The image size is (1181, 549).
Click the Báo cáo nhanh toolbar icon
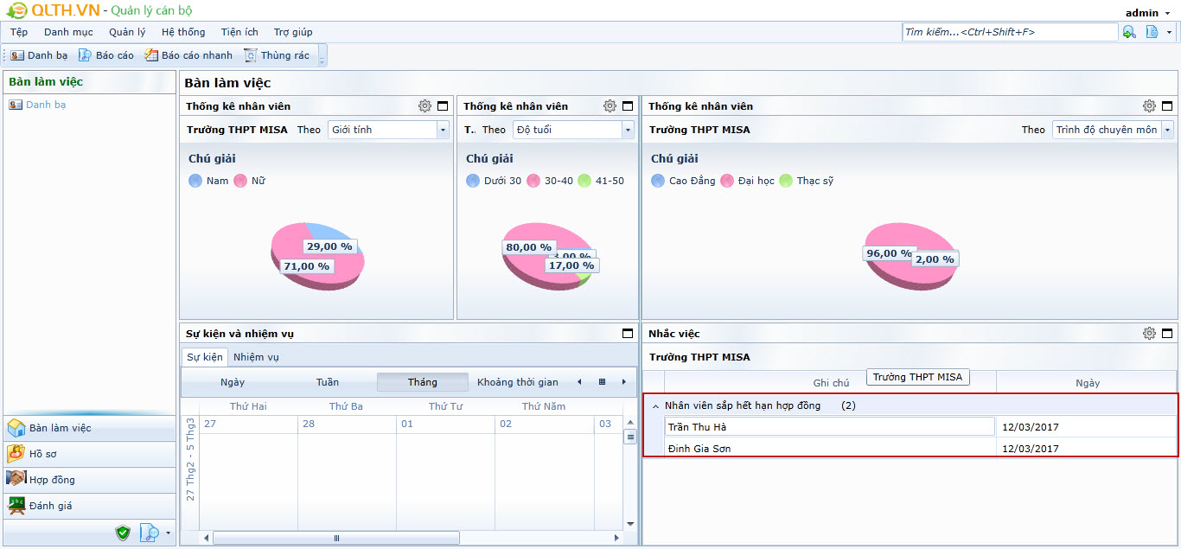[188, 55]
